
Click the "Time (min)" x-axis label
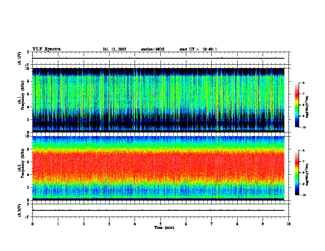pos(164,228)
